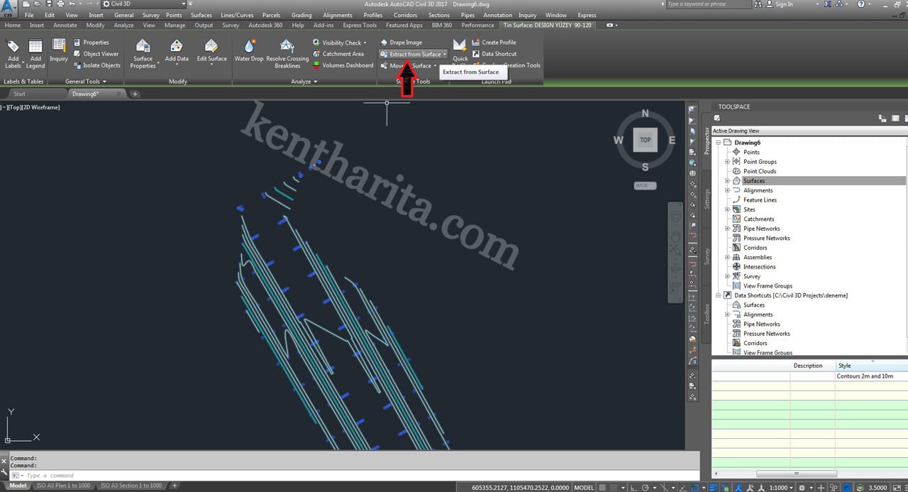Click the Water Drop analysis tool
The image size is (908, 492).
248,50
